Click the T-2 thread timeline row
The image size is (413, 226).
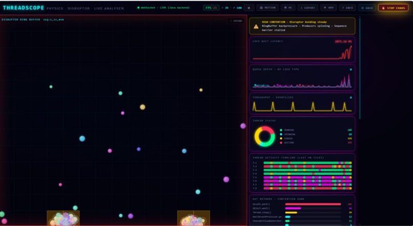tap(302, 167)
